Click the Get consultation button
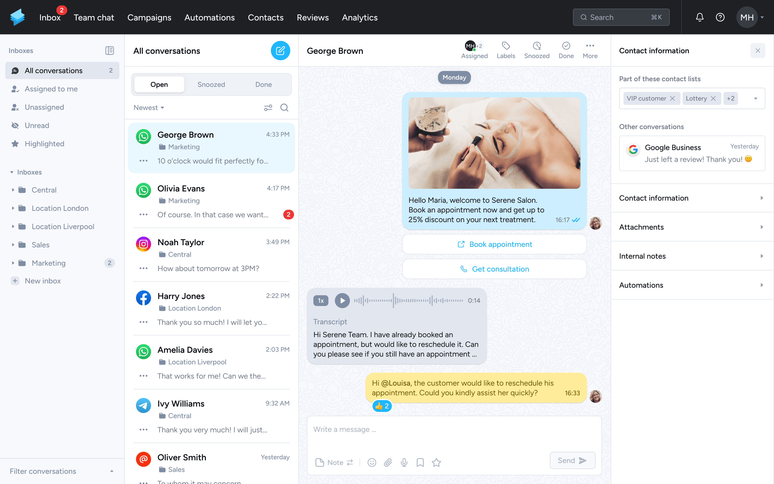774x484 pixels. click(x=494, y=269)
